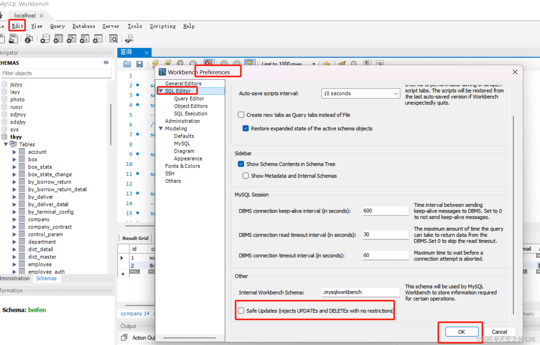Open the Server menu
The width and height of the screenshot is (540, 345).
click(x=111, y=26)
